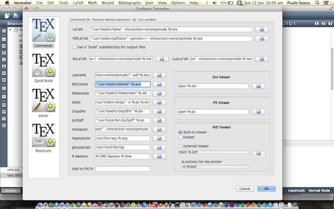Select the Built-in Viewer radio option
The width and height of the screenshot is (334, 209).
pyautogui.click(x=180, y=132)
